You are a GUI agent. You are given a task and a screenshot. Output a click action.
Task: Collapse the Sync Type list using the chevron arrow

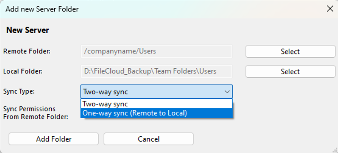(227, 92)
